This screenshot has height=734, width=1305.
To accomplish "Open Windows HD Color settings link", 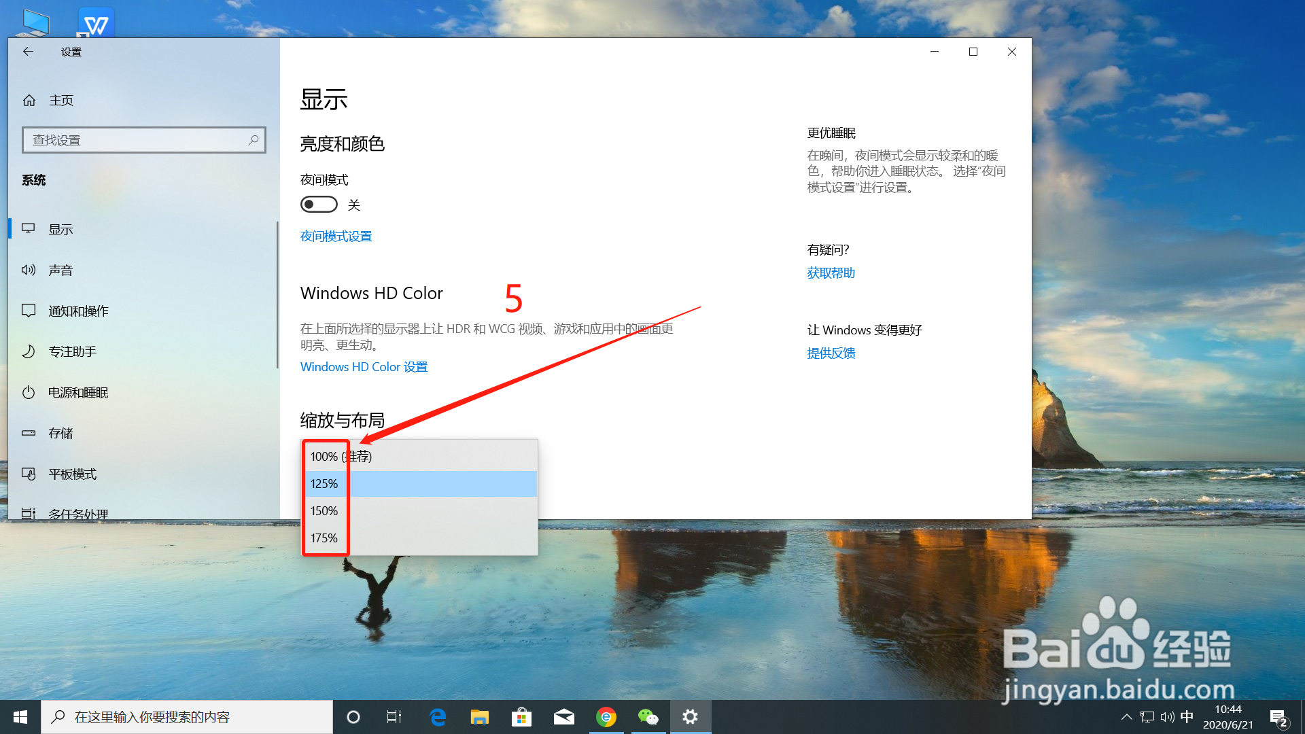I will coord(364,367).
